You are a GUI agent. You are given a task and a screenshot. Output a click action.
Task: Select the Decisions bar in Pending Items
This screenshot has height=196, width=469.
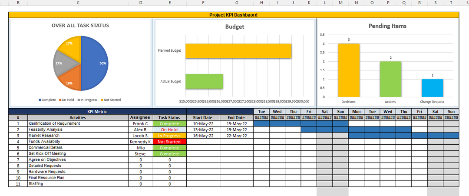click(349, 70)
